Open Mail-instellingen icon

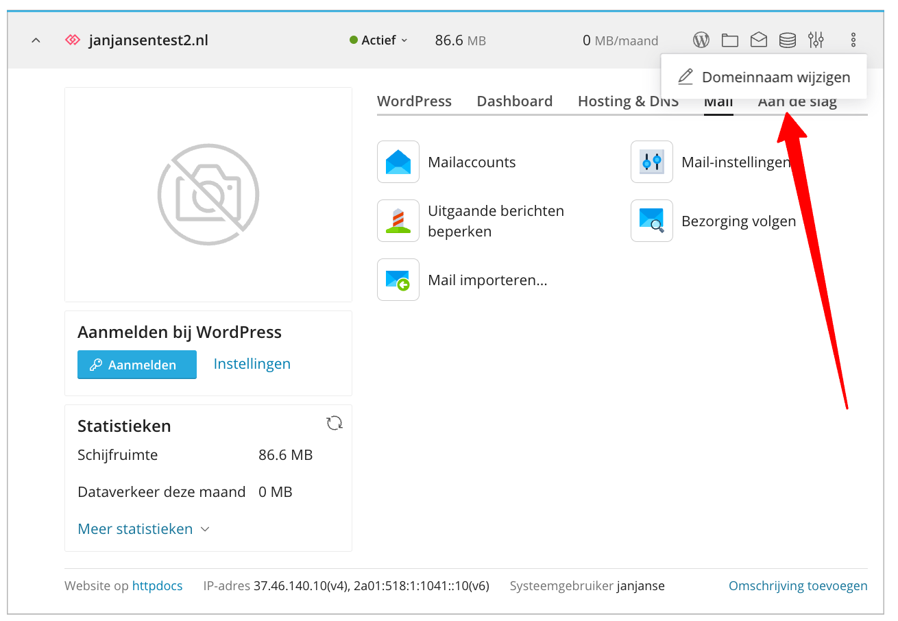[x=652, y=162]
